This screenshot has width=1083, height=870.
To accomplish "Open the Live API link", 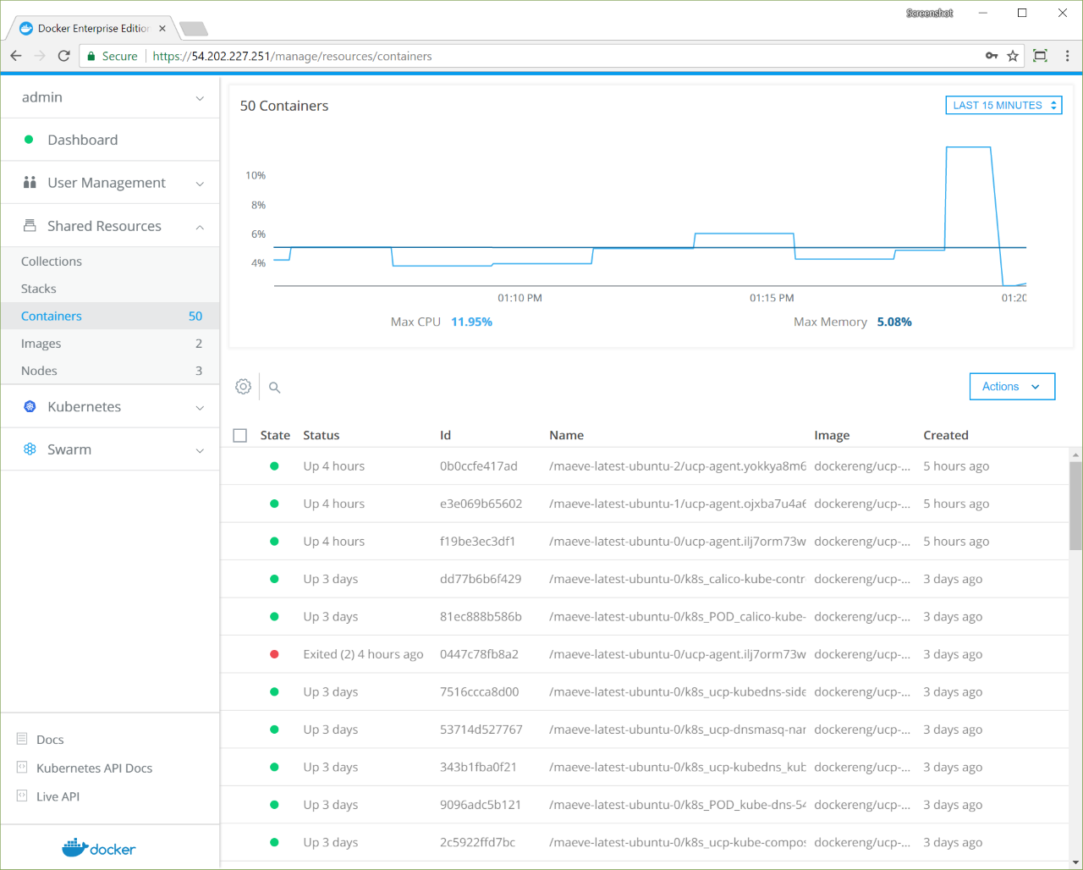I will [58, 796].
